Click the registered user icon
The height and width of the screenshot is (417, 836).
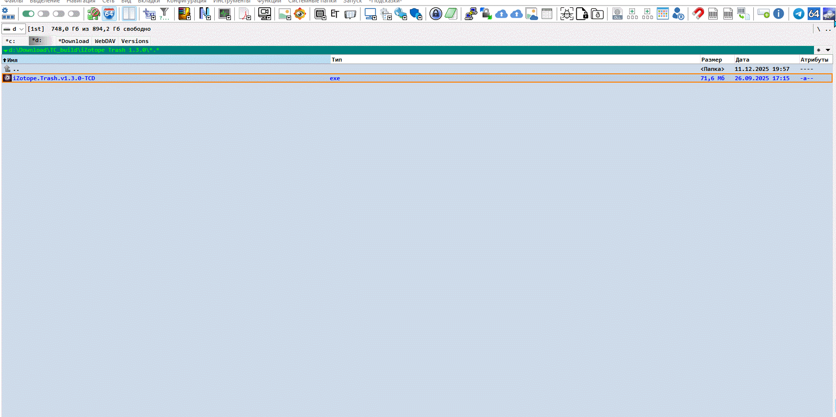click(x=678, y=14)
